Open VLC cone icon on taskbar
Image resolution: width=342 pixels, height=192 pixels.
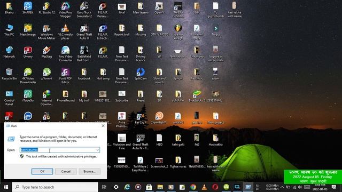pos(204,187)
